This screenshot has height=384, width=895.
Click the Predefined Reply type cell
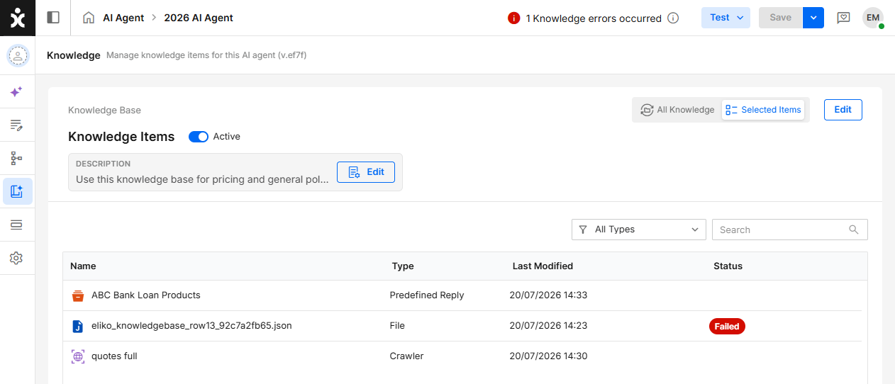[x=427, y=295]
